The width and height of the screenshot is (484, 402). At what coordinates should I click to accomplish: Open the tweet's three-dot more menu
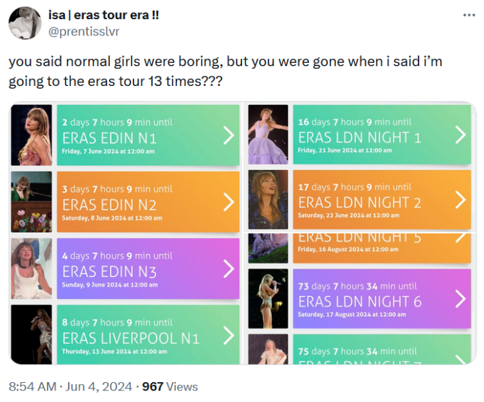click(469, 15)
